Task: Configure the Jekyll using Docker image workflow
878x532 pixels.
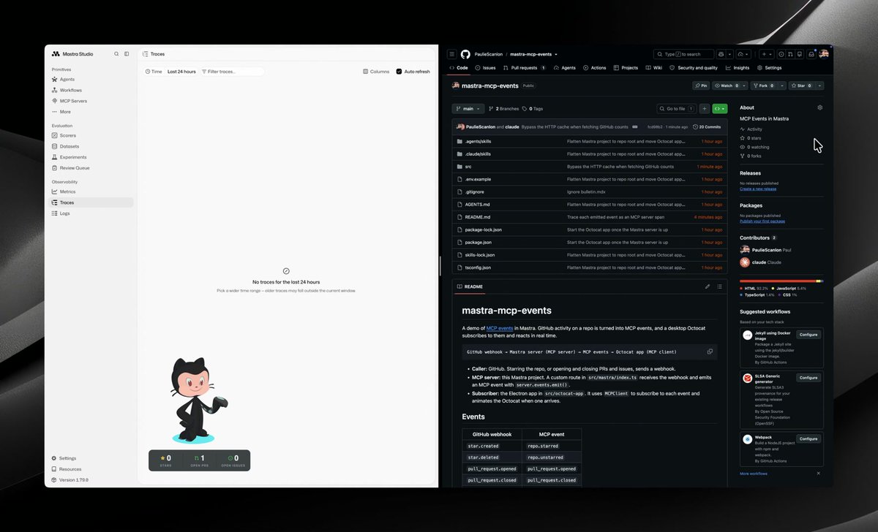Action: point(808,335)
